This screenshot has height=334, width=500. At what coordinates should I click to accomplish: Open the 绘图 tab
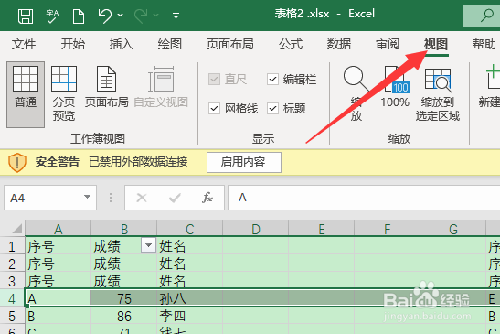[x=170, y=44]
